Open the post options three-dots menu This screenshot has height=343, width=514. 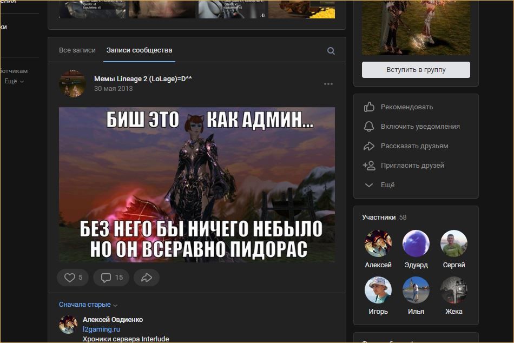click(328, 84)
